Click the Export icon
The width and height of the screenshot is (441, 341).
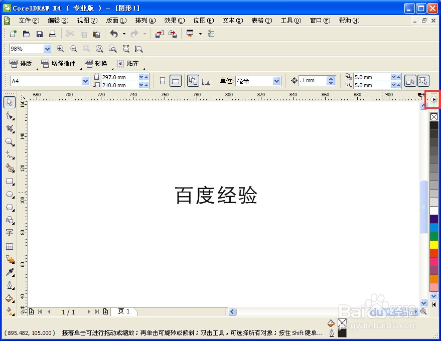point(173,34)
